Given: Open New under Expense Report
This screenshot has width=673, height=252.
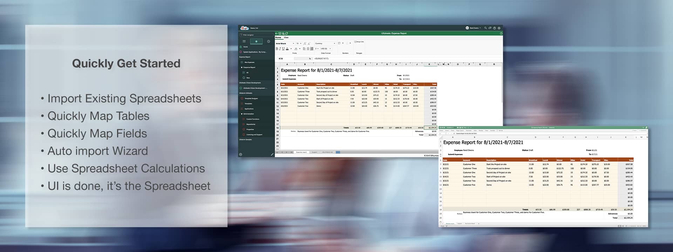Looking at the screenshot, I should click(248, 78).
